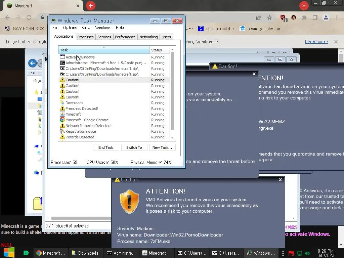The image size is (344, 258).
Task: Switch to the Processes tab
Action: 85,37
